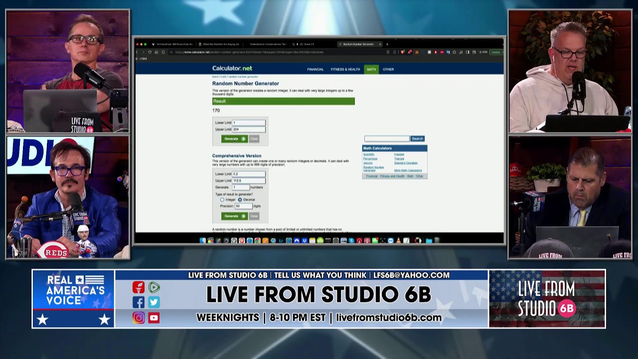This screenshot has height=359, width=638.
Task: Click the VPN button in toolbar
Action: click(x=483, y=52)
